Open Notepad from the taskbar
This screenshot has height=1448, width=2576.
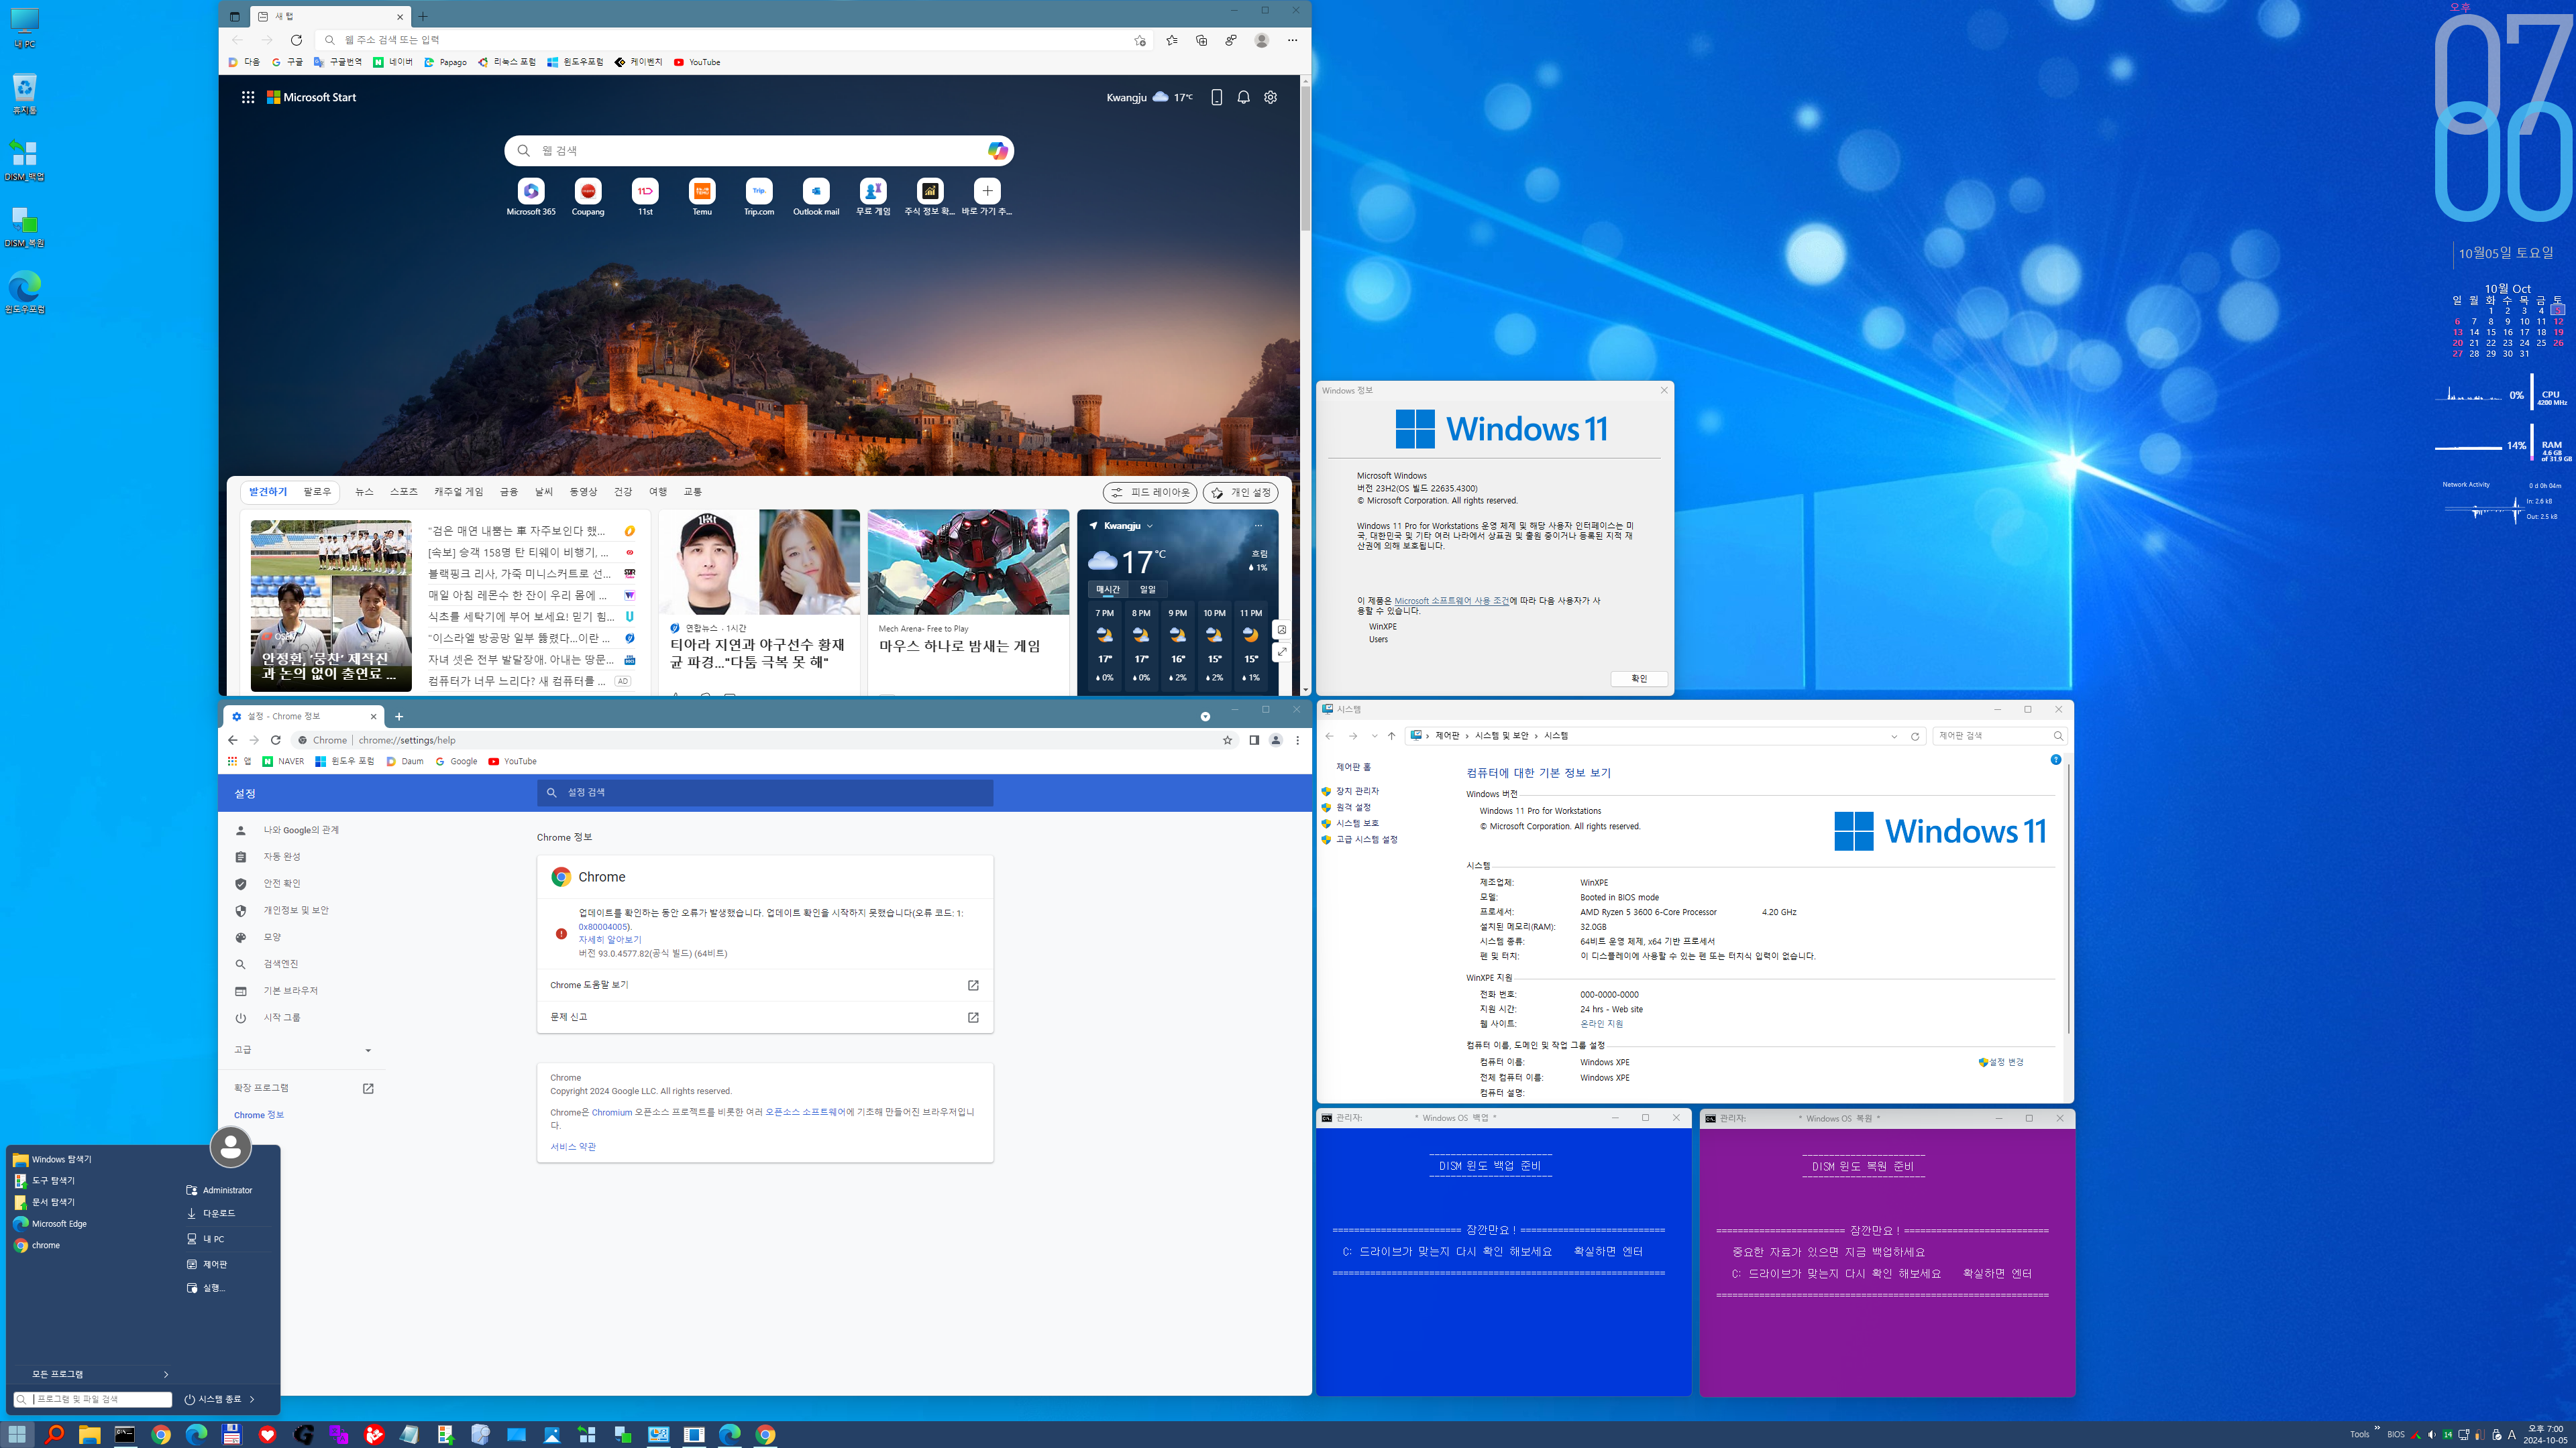[409, 1434]
